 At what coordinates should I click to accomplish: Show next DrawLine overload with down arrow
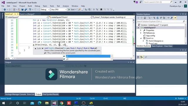coord(43,48)
